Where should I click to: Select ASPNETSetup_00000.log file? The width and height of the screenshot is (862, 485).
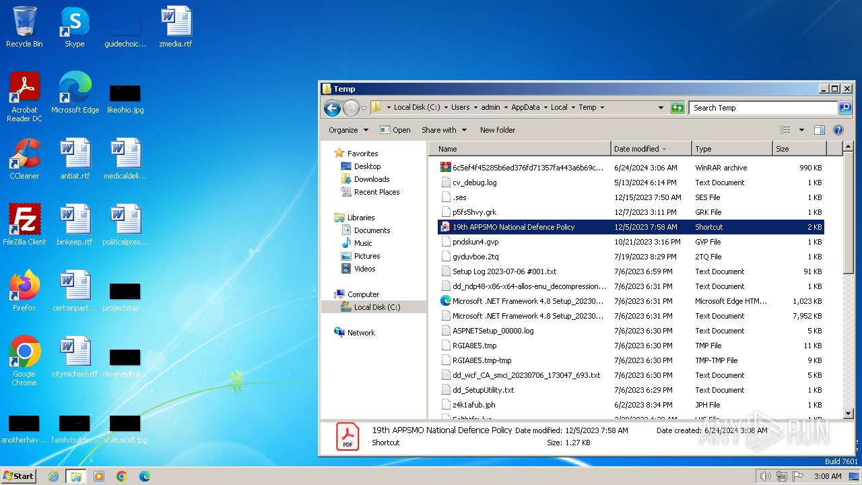coord(631,331)
